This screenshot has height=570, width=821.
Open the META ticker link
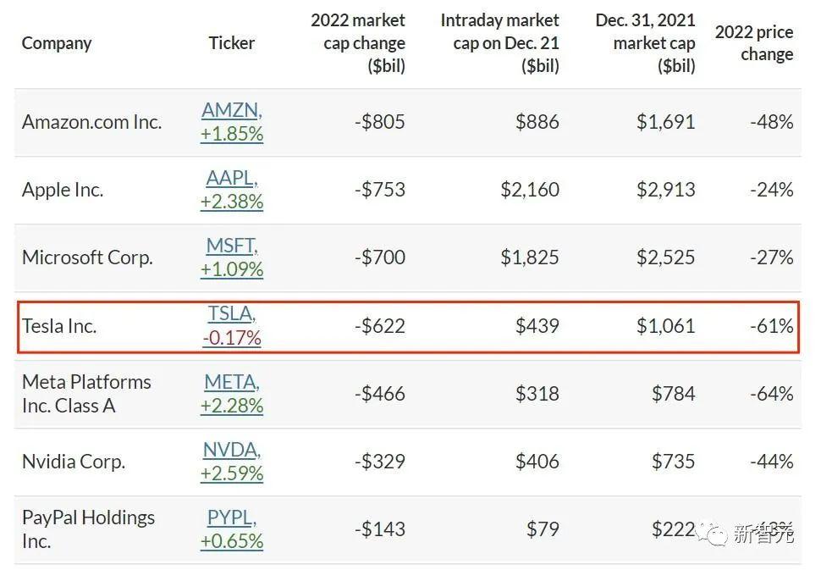pos(231,382)
